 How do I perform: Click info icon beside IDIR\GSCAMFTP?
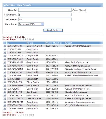coord(5,109)
